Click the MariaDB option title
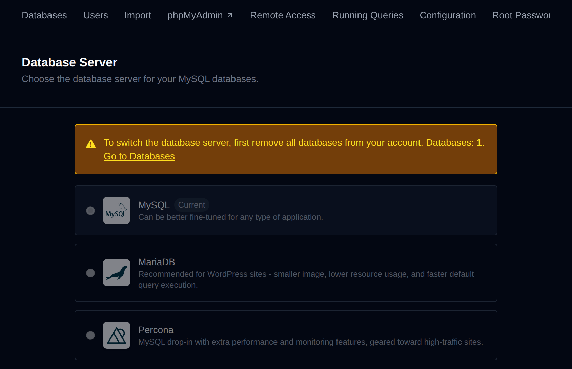This screenshot has height=369, width=572. point(157,262)
